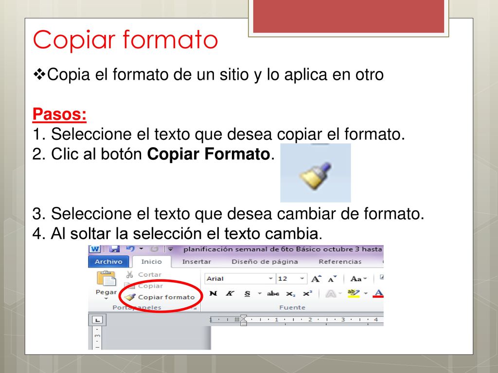Screen dimensions: 498x373
Task: Toggle subscript x₂ button
Action: (x=291, y=294)
